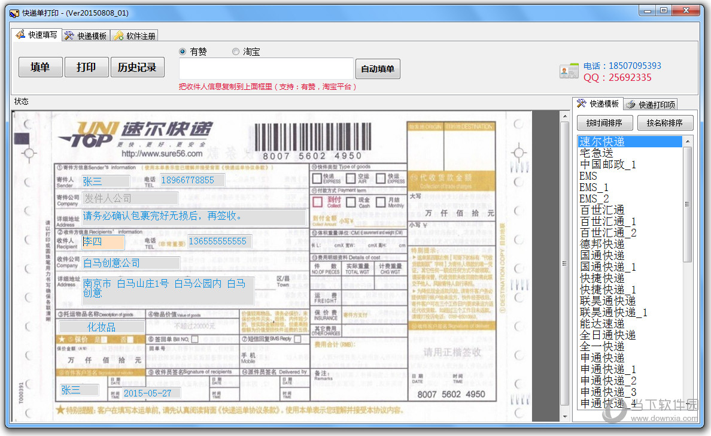Select the EMS template
Screen dimensions: 711x436
pos(630,175)
